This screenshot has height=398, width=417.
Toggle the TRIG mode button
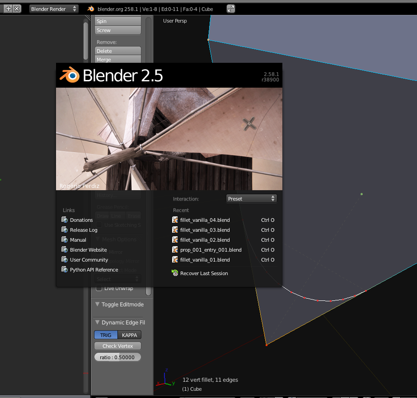[106, 335]
